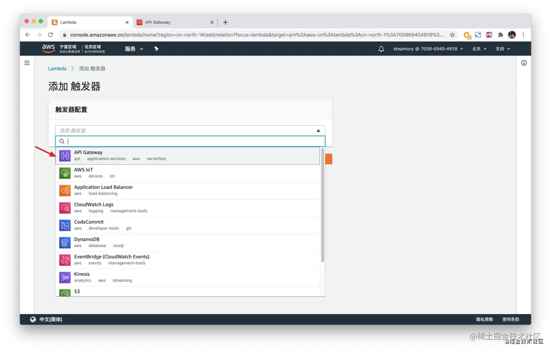
Task: Click the pin shortcut icon in navbar
Action: click(x=156, y=48)
